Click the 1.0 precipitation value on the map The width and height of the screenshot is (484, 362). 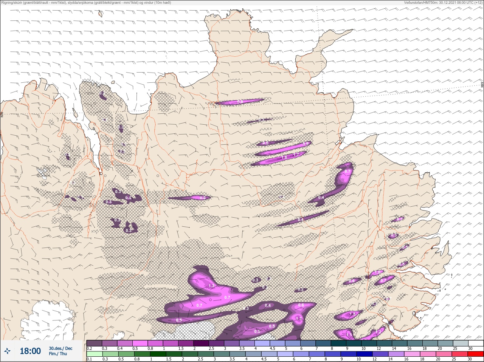click(x=377, y=272)
